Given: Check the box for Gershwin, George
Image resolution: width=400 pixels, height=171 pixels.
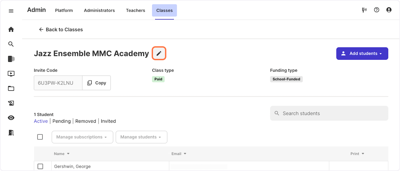Looking at the screenshot, I should click(x=40, y=166).
